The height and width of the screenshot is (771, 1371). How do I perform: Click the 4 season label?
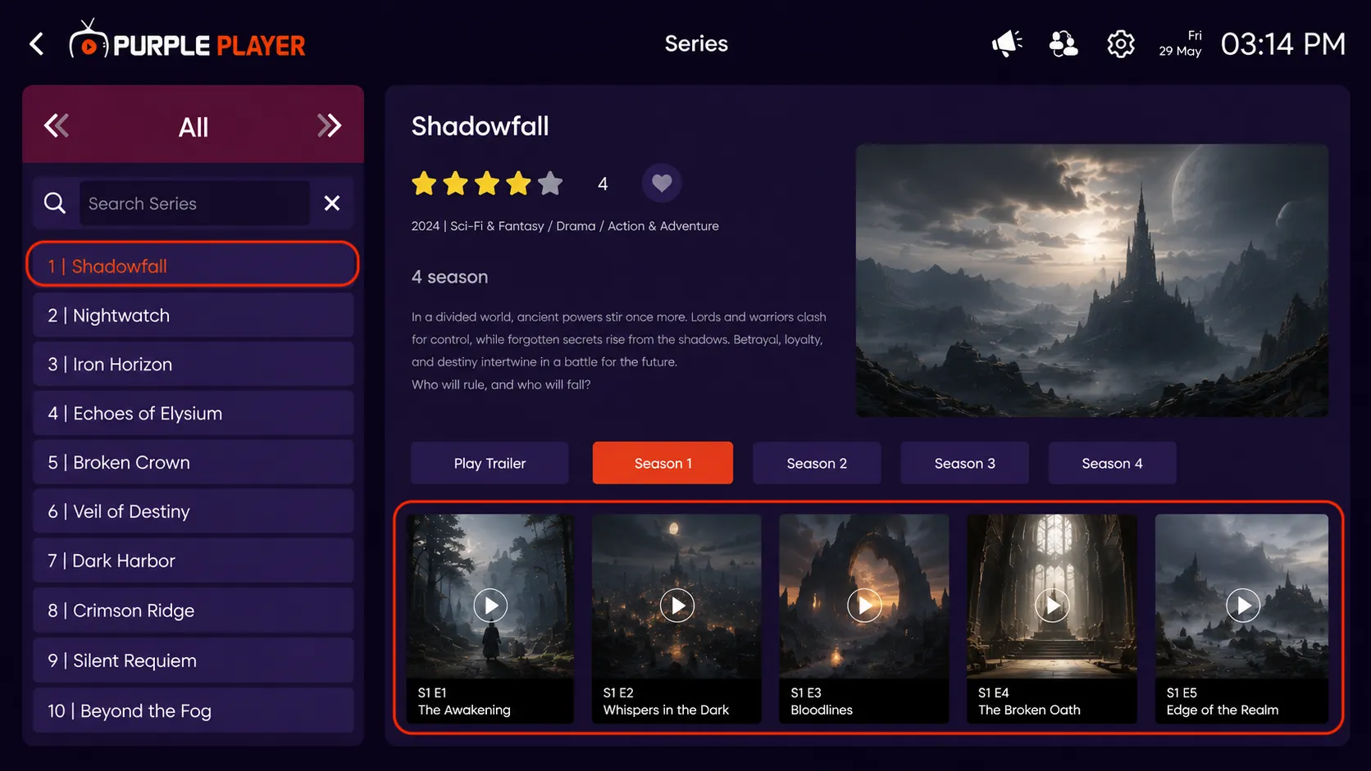tap(449, 277)
